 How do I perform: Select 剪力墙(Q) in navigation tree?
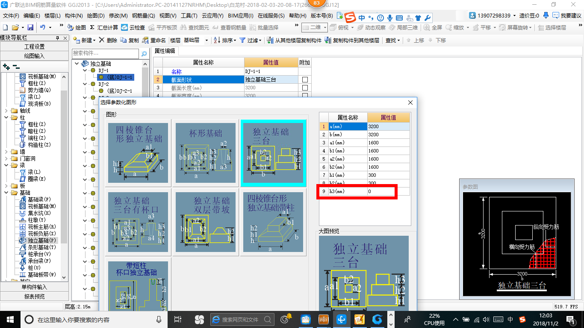pos(35,90)
